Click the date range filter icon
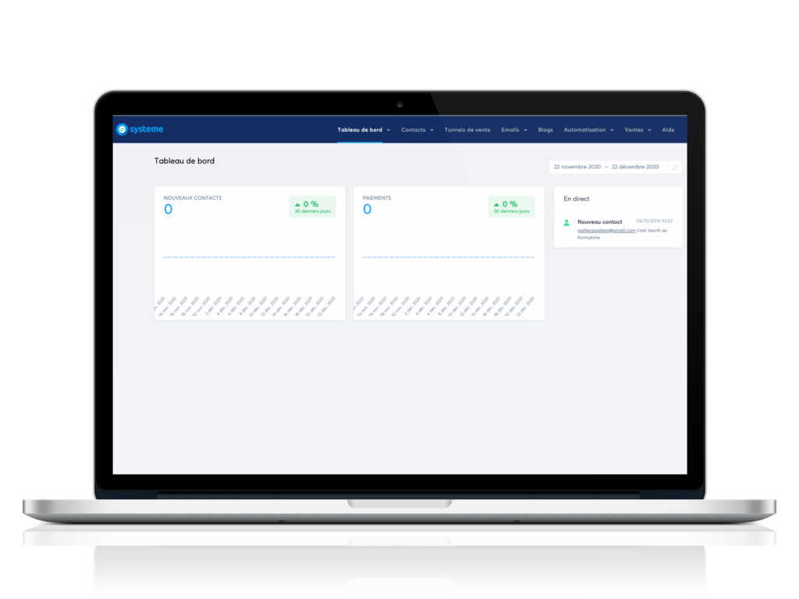The width and height of the screenshot is (799, 599). click(x=675, y=167)
